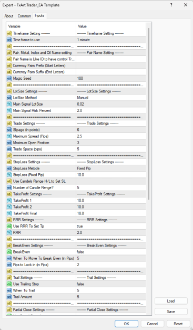Click the icon beside TakeProfit 2
193x330 pixels.
[x=9, y=207]
